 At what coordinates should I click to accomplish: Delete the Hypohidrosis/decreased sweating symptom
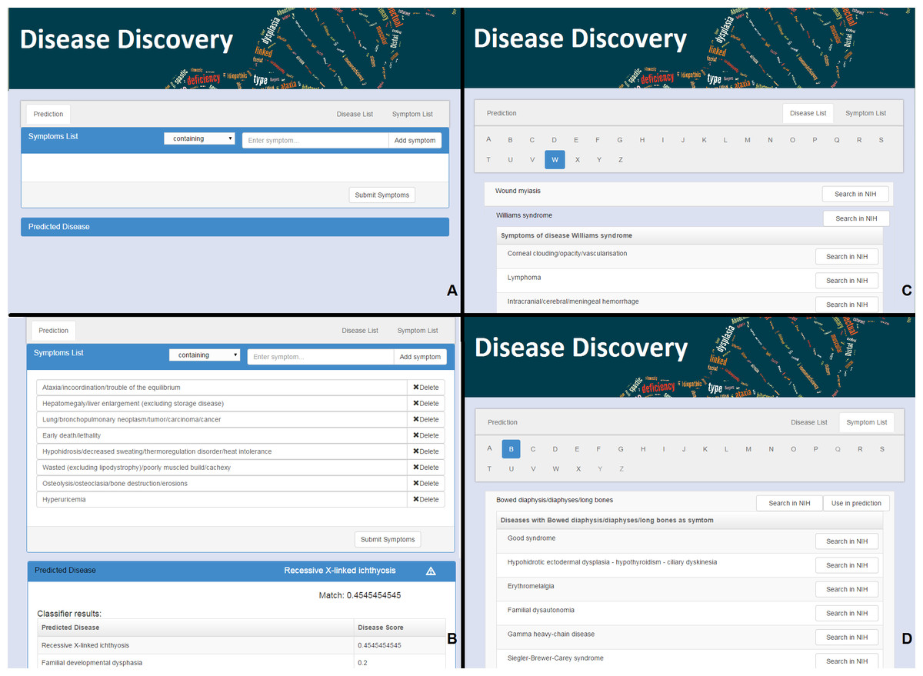(x=425, y=451)
